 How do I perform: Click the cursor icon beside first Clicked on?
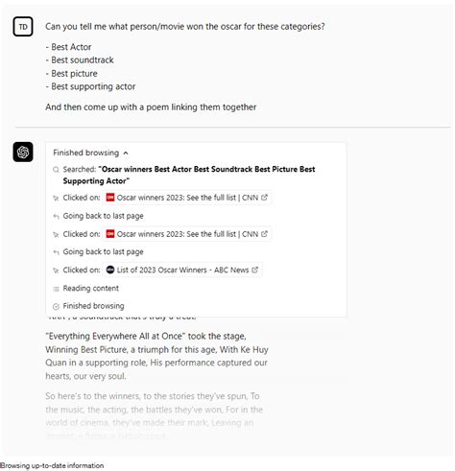56,199
